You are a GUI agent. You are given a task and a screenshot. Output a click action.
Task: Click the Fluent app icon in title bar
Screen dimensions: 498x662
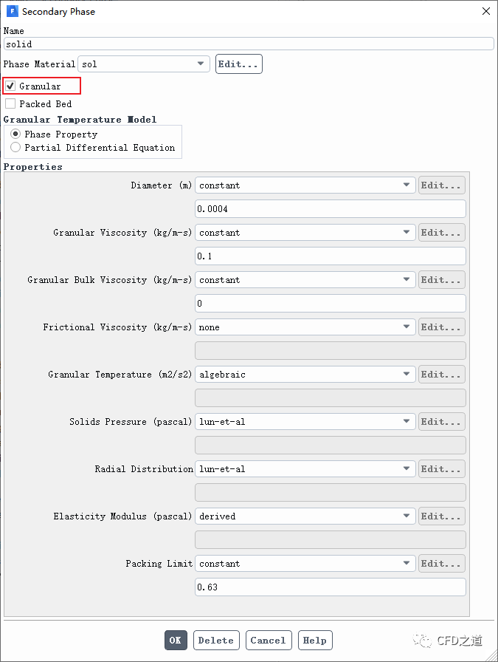point(12,11)
